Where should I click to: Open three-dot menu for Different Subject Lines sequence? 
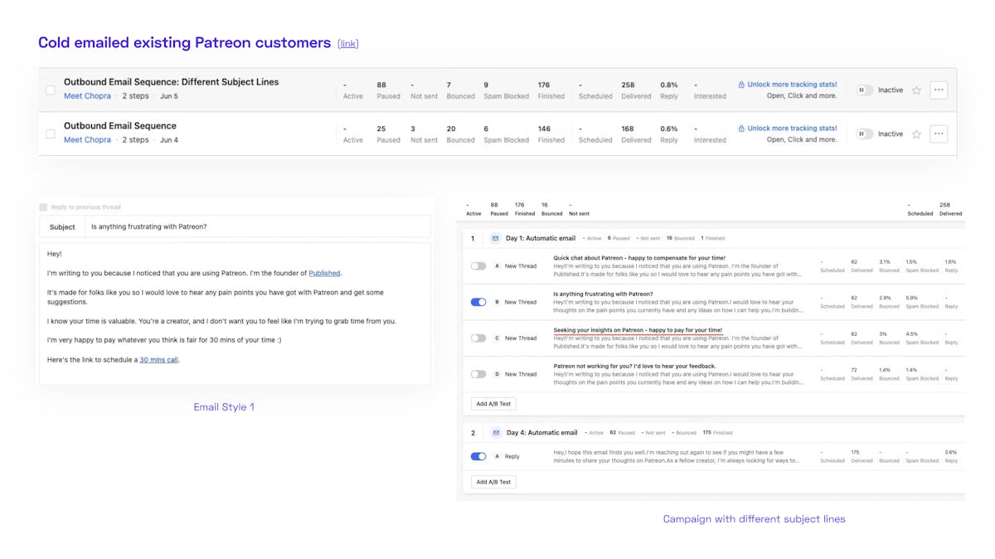coord(939,90)
